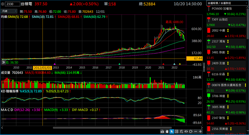Expand chart history with double-arrow icon
The image size is (249, 135).
point(3,62)
